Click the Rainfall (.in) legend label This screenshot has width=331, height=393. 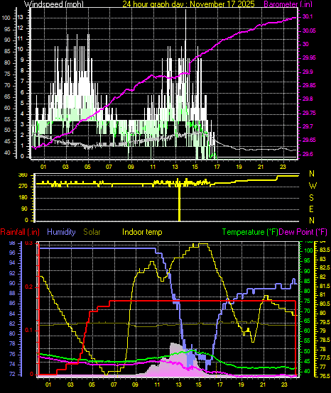click(20, 232)
